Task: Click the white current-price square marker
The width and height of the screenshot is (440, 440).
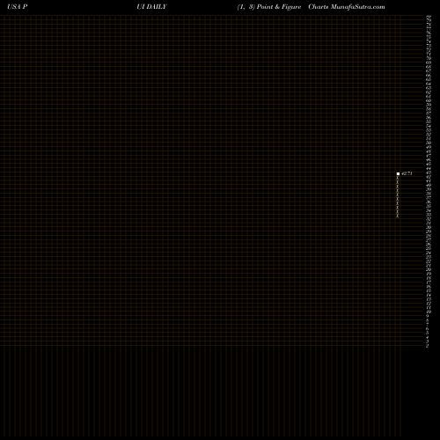Action: tap(398, 173)
